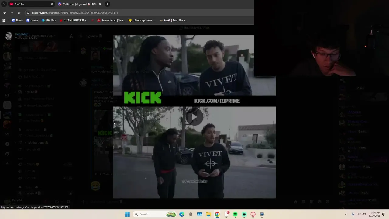Open the unlabeled red bookmark after STEAMUNLOCKED
Screen dimensions: 389x219
pos(92,20)
